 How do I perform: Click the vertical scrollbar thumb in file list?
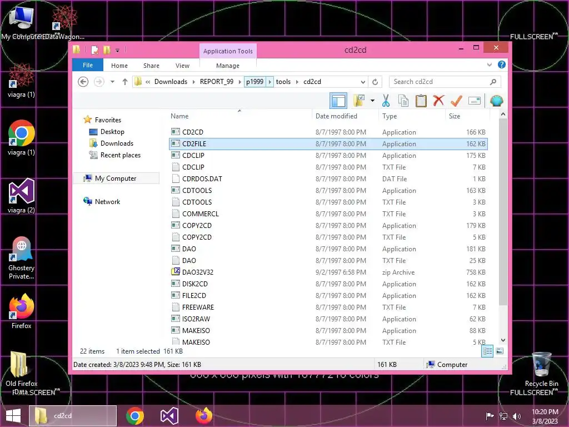click(x=503, y=212)
